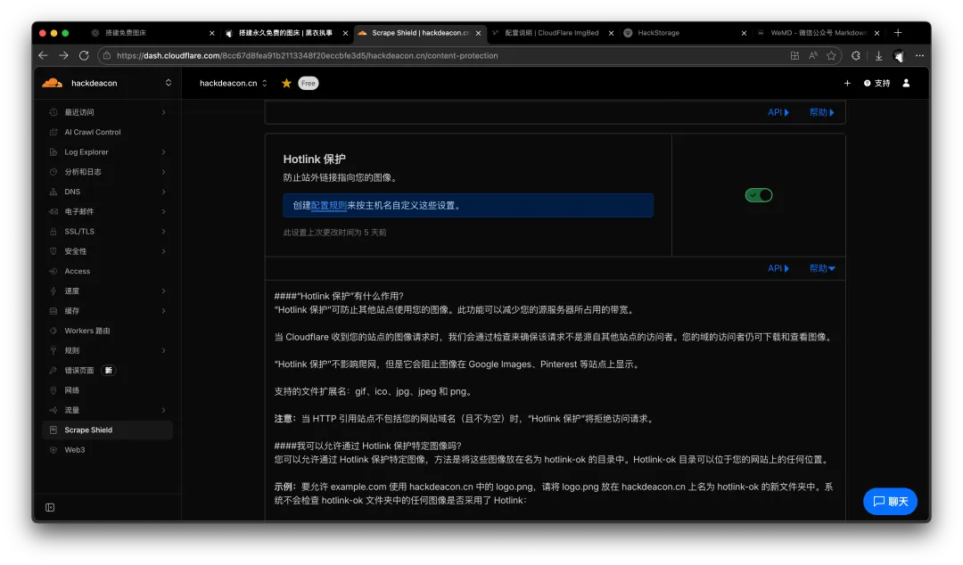963x565 pixels.
Task: Click the 错误页面 wrench icon
Action: 53,371
